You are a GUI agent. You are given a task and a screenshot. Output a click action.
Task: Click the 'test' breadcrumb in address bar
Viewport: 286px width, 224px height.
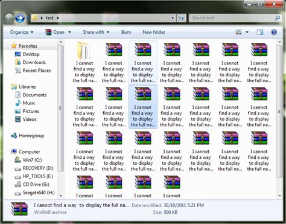click(49, 18)
